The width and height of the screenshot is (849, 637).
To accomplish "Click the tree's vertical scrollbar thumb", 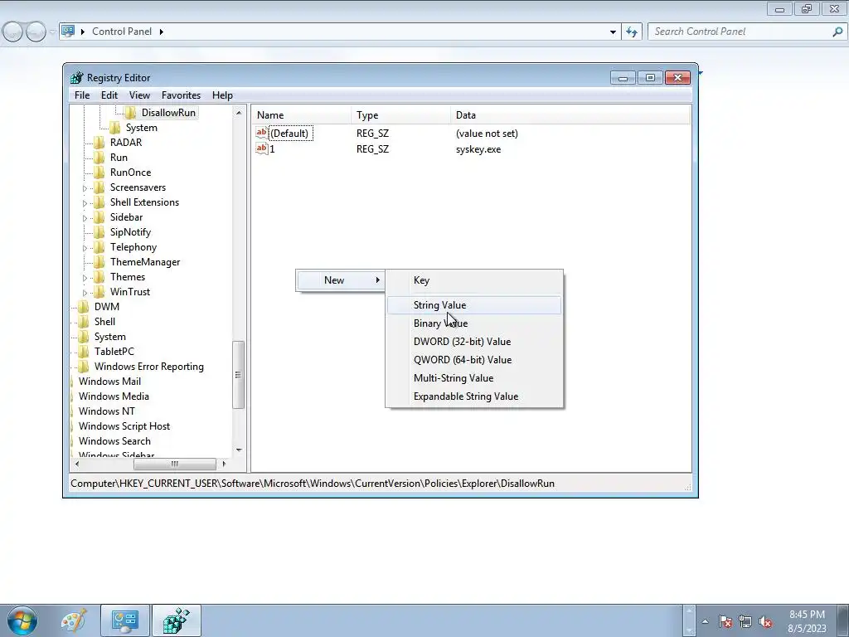I will (x=238, y=374).
